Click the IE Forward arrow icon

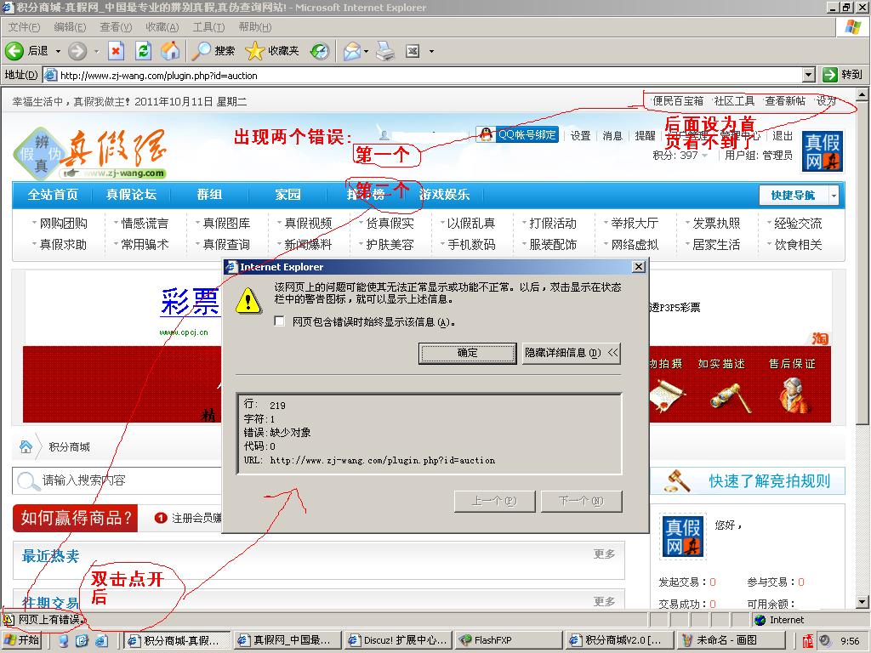[x=77, y=51]
